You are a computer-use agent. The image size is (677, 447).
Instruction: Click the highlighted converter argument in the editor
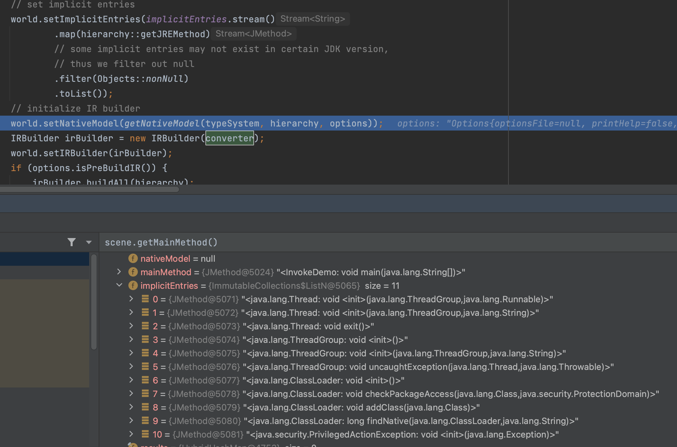(230, 138)
